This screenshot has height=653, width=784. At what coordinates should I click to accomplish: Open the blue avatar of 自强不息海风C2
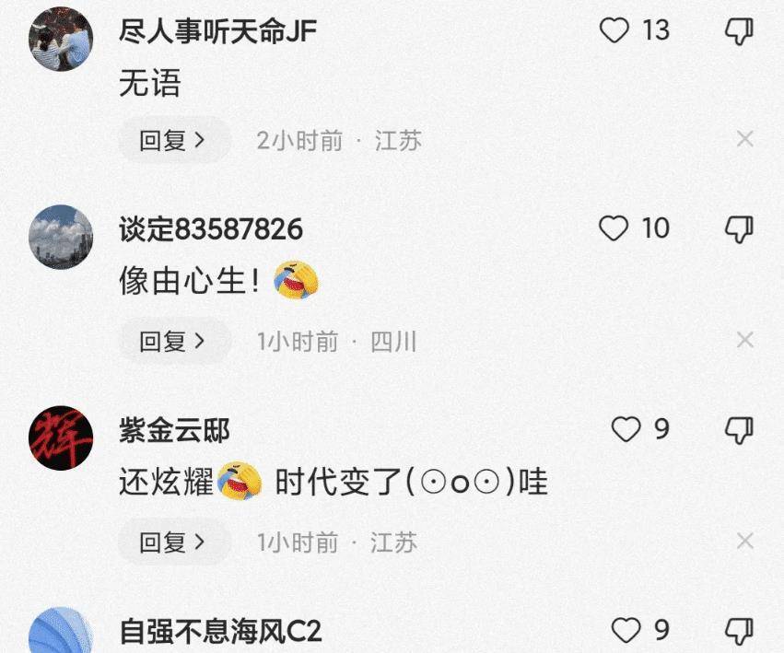[x=61, y=630]
